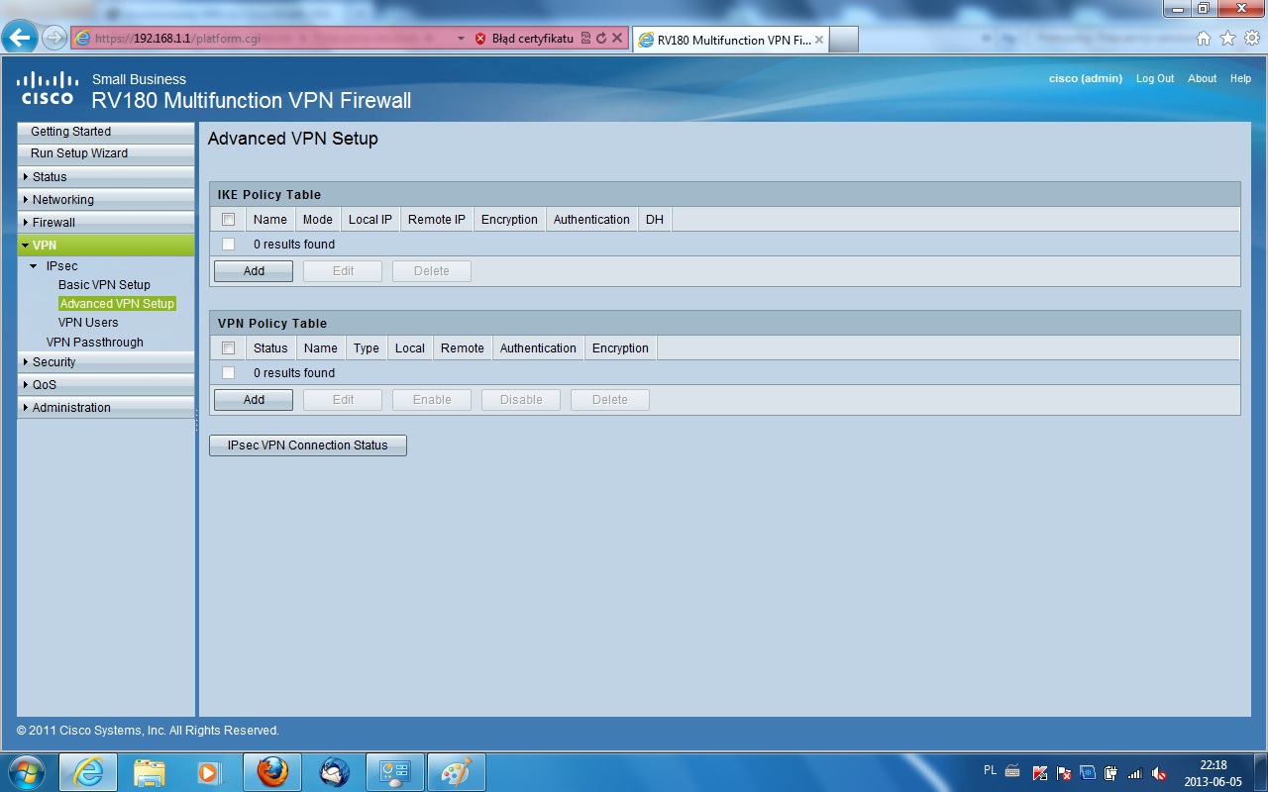Image resolution: width=1268 pixels, height=792 pixels.
Task: Click the Action Center flag tray icon
Action: [x=1064, y=773]
